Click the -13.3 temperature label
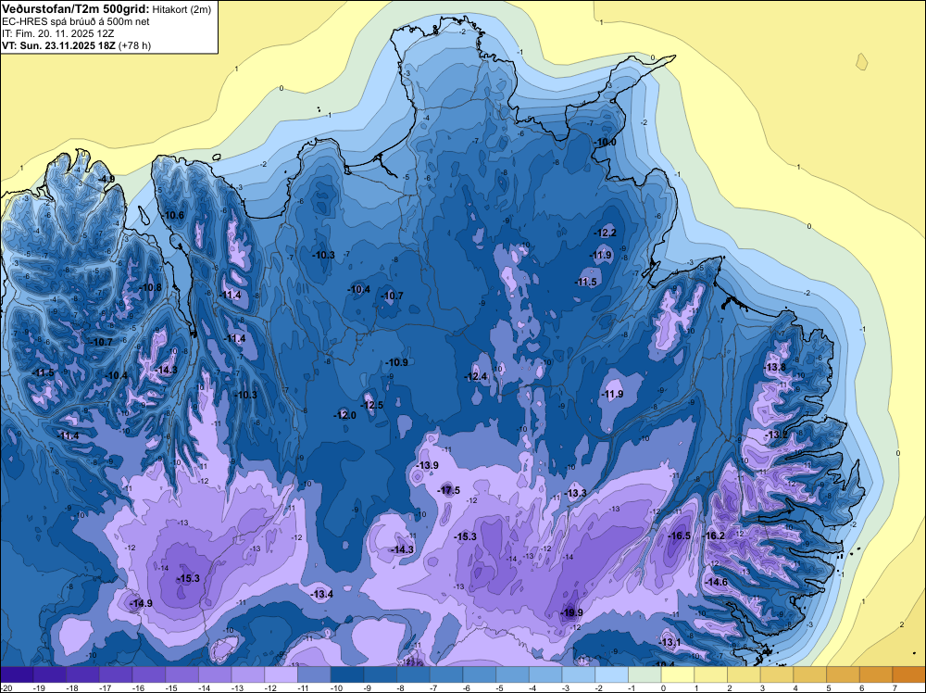This screenshot has height=693, width=926. [x=575, y=493]
